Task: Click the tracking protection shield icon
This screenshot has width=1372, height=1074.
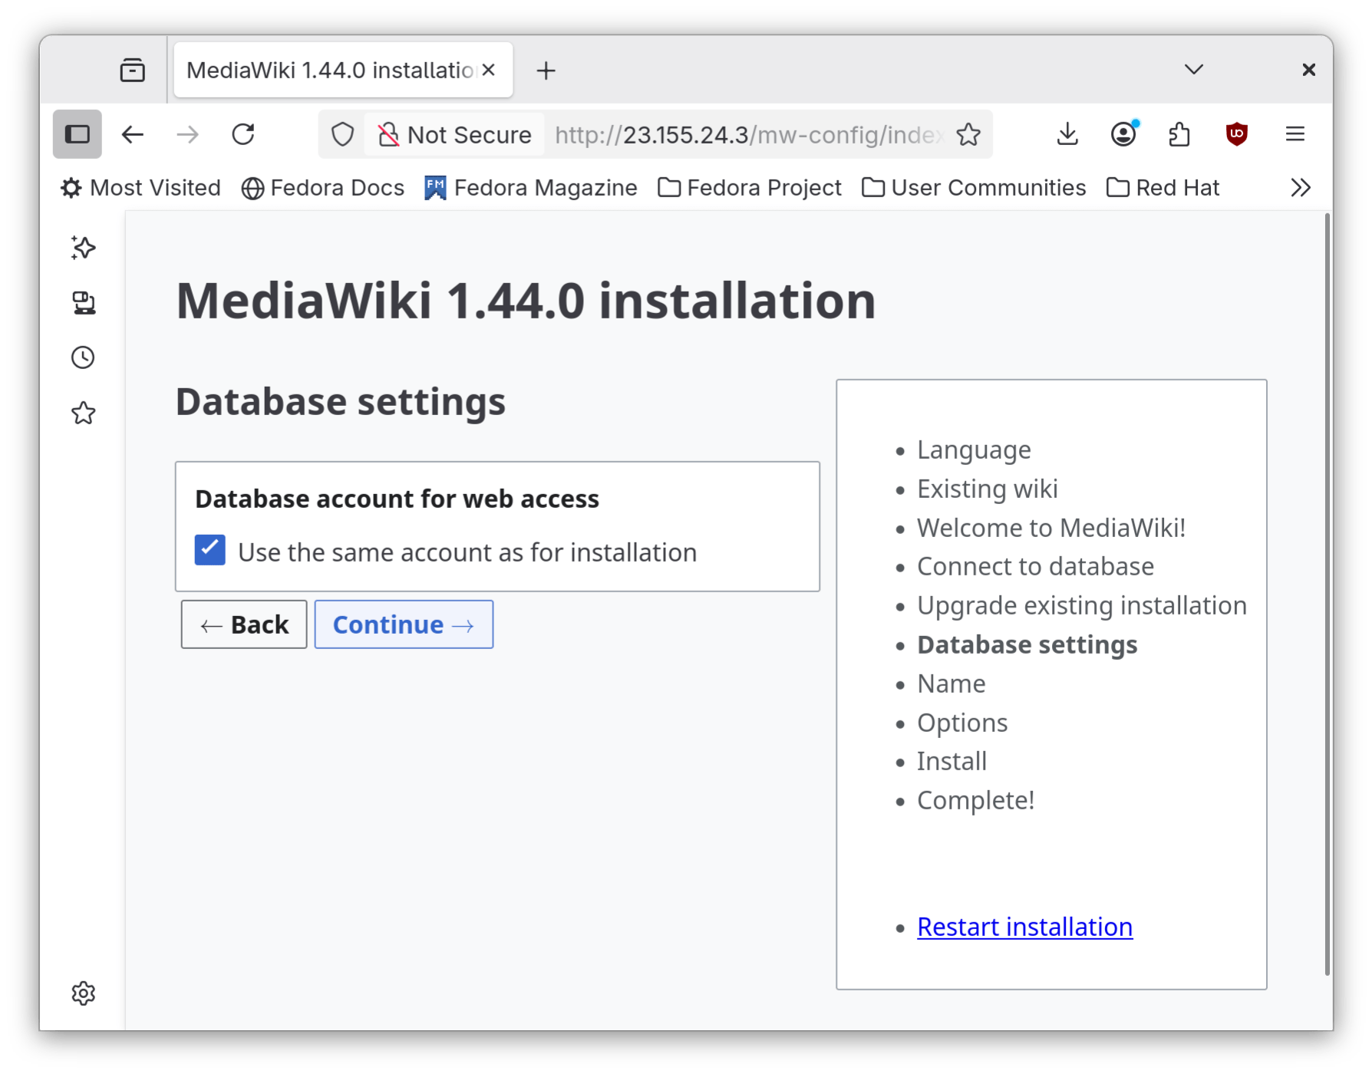Action: pos(342,134)
